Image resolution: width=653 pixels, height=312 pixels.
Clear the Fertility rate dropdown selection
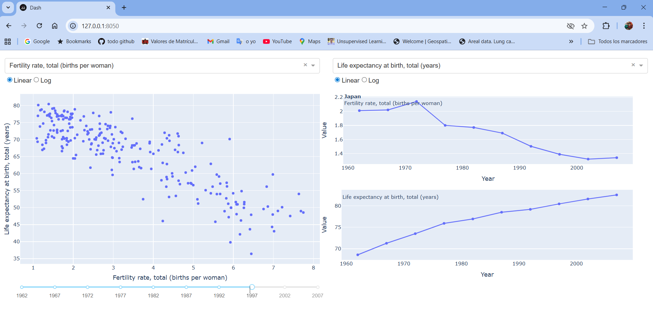[305, 65]
